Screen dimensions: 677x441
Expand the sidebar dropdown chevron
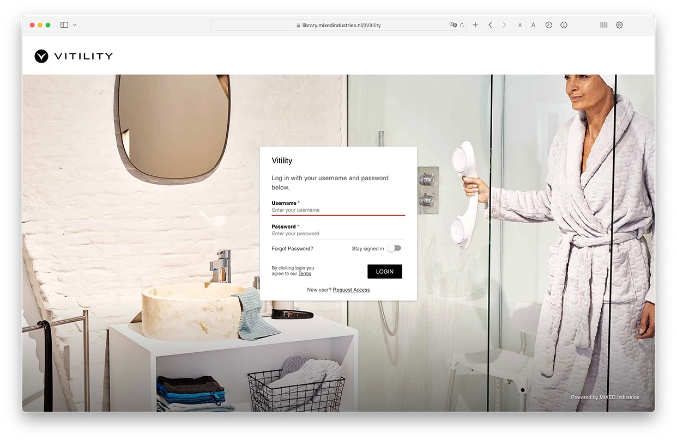(x=75, y=25)
